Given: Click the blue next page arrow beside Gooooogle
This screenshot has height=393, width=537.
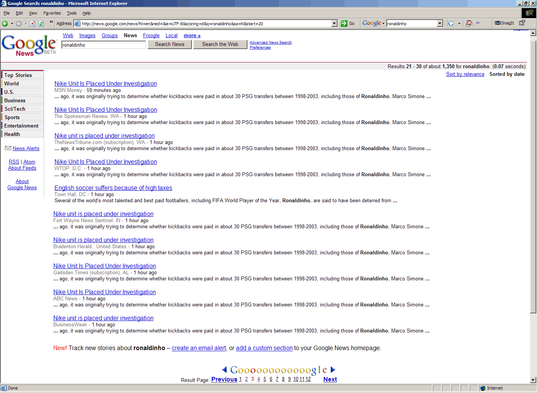Looking at the screenshot, I should click(x=333, y=370).
